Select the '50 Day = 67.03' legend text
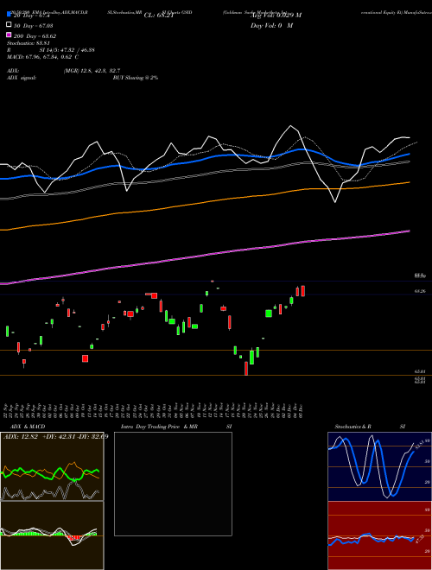The width and height of the screenshot is (432, 570). [x=33, y=26]
